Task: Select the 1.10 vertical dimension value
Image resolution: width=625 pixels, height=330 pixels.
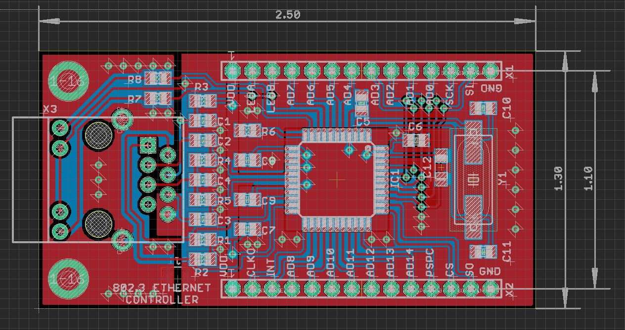Action: pos(588,179)
